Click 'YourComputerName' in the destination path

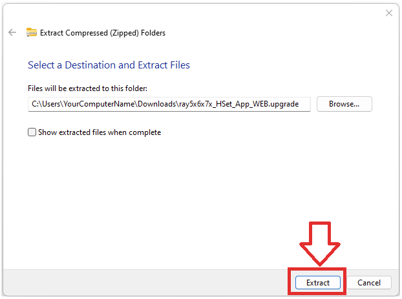pyautogui.click(x=97, y=104)
